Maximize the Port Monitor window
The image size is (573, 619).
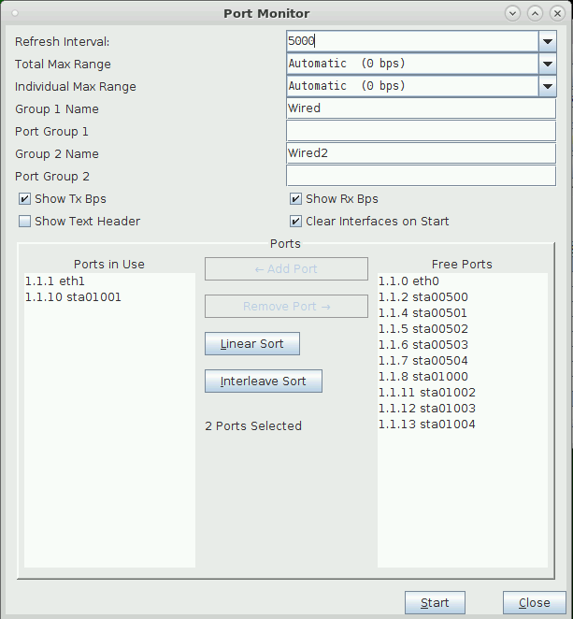pos(535,13)
